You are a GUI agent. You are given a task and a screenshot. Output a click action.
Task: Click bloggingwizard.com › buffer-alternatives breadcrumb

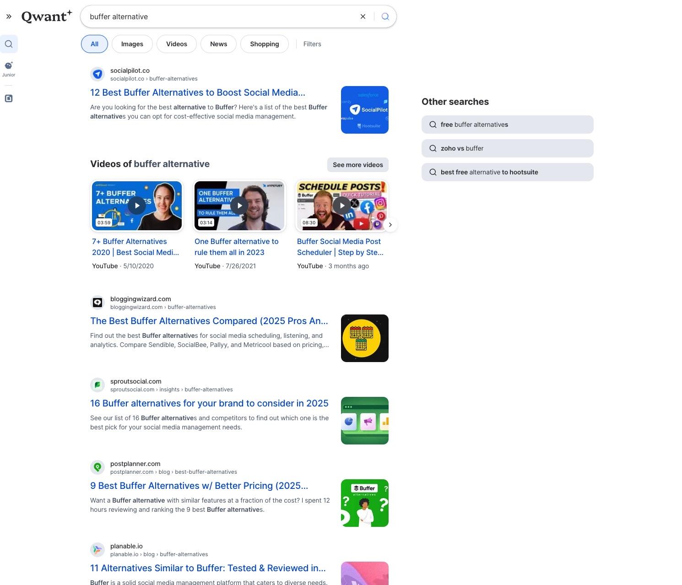tap(163, 307)
